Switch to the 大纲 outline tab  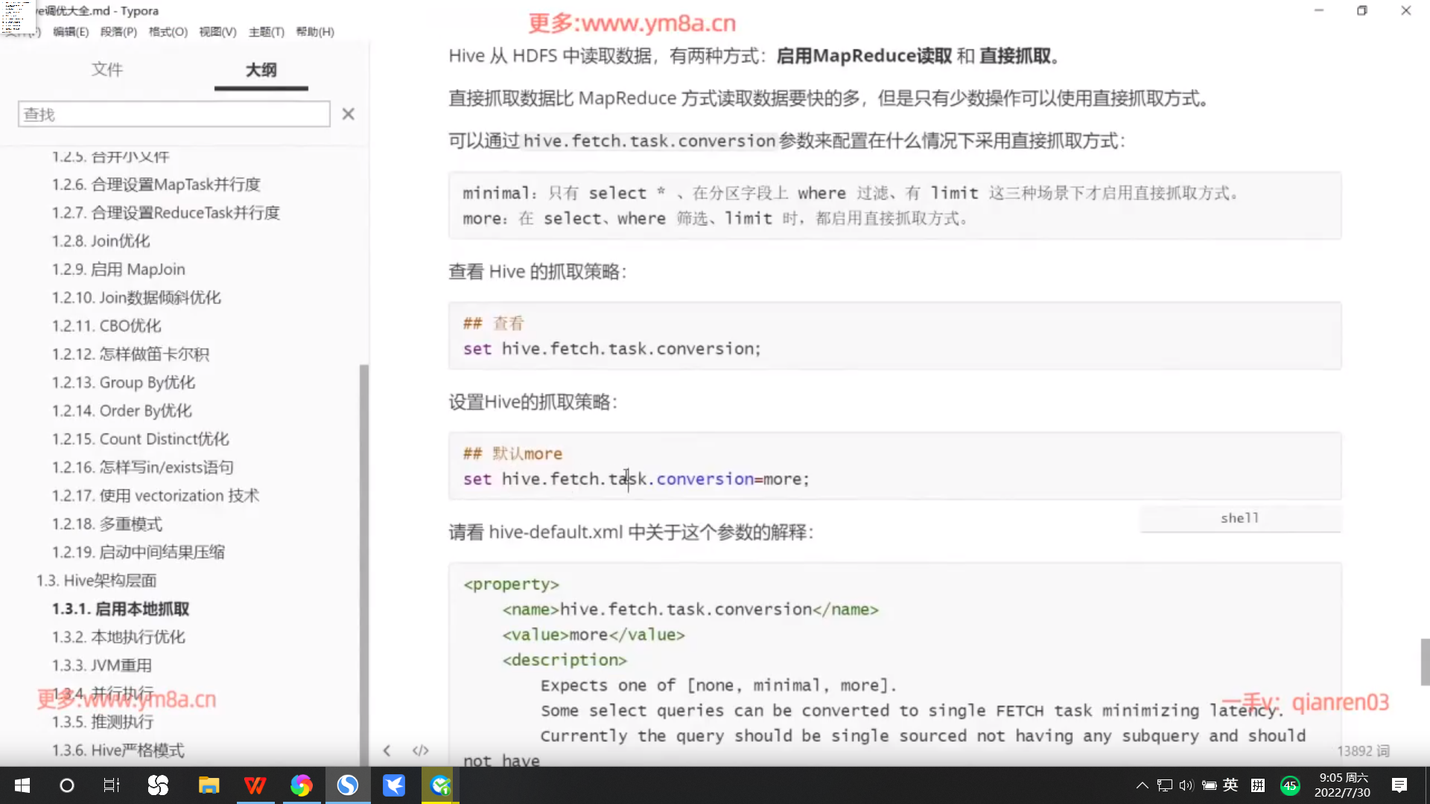pos(261,70)
